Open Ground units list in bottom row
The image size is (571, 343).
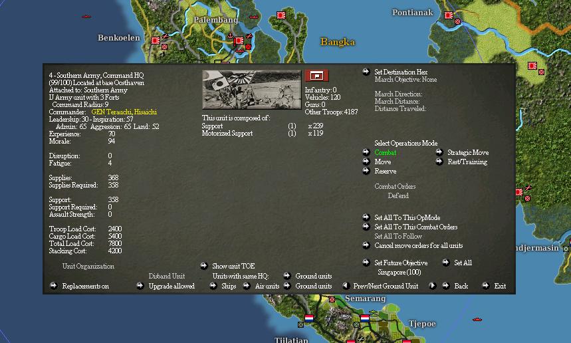(x=287, y=286)
